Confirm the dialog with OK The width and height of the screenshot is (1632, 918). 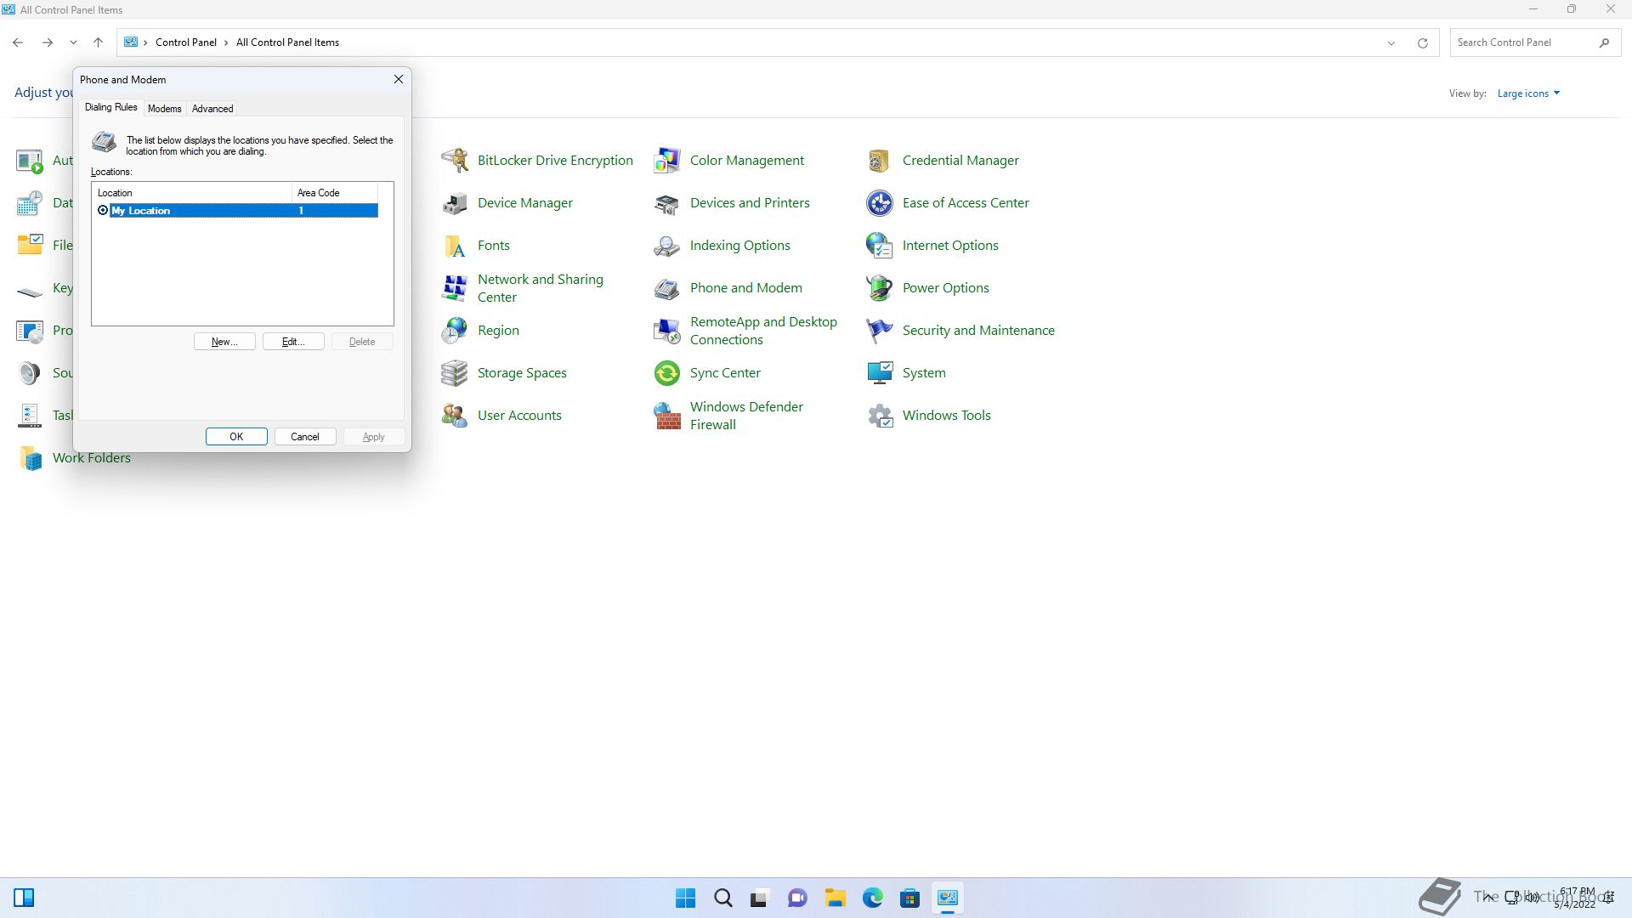coord(236,437)
